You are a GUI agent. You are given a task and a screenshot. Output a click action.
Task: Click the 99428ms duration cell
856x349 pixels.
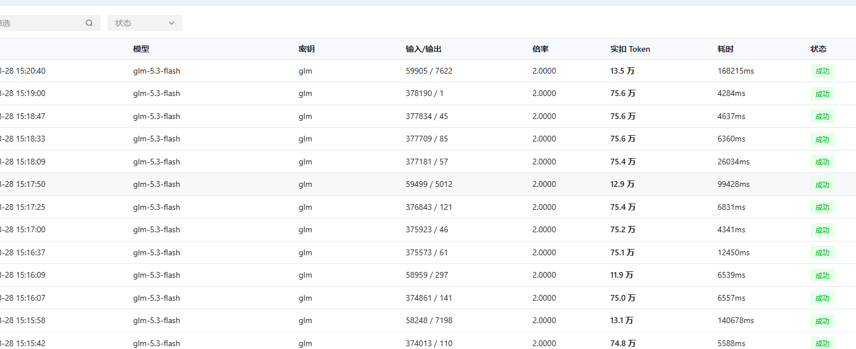coord(734,184)
